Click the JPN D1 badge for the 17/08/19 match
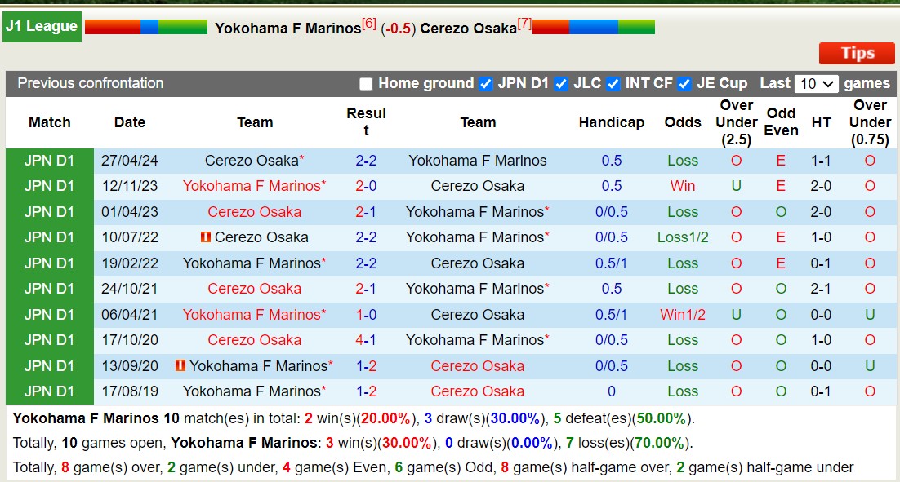The image size is (900, 482). click(49, 391)
